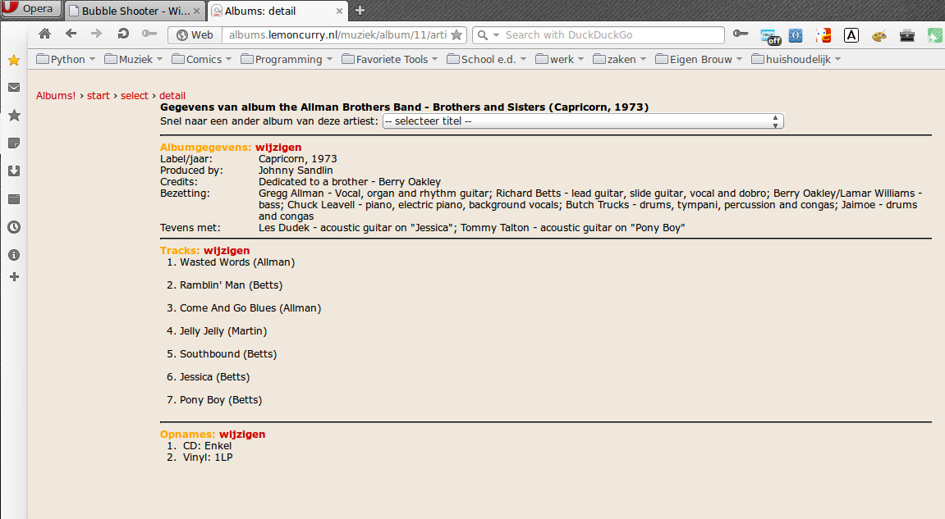Reload the page with the refresh icon
The image size is (945, 519).
[123, 34]
